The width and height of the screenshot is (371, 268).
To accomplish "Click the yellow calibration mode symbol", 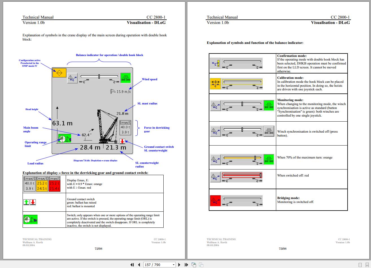I will 215,83.
